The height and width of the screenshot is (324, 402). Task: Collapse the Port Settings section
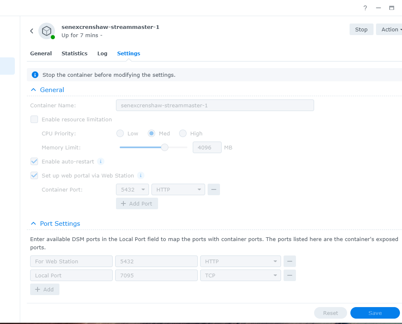coord(33,223)
